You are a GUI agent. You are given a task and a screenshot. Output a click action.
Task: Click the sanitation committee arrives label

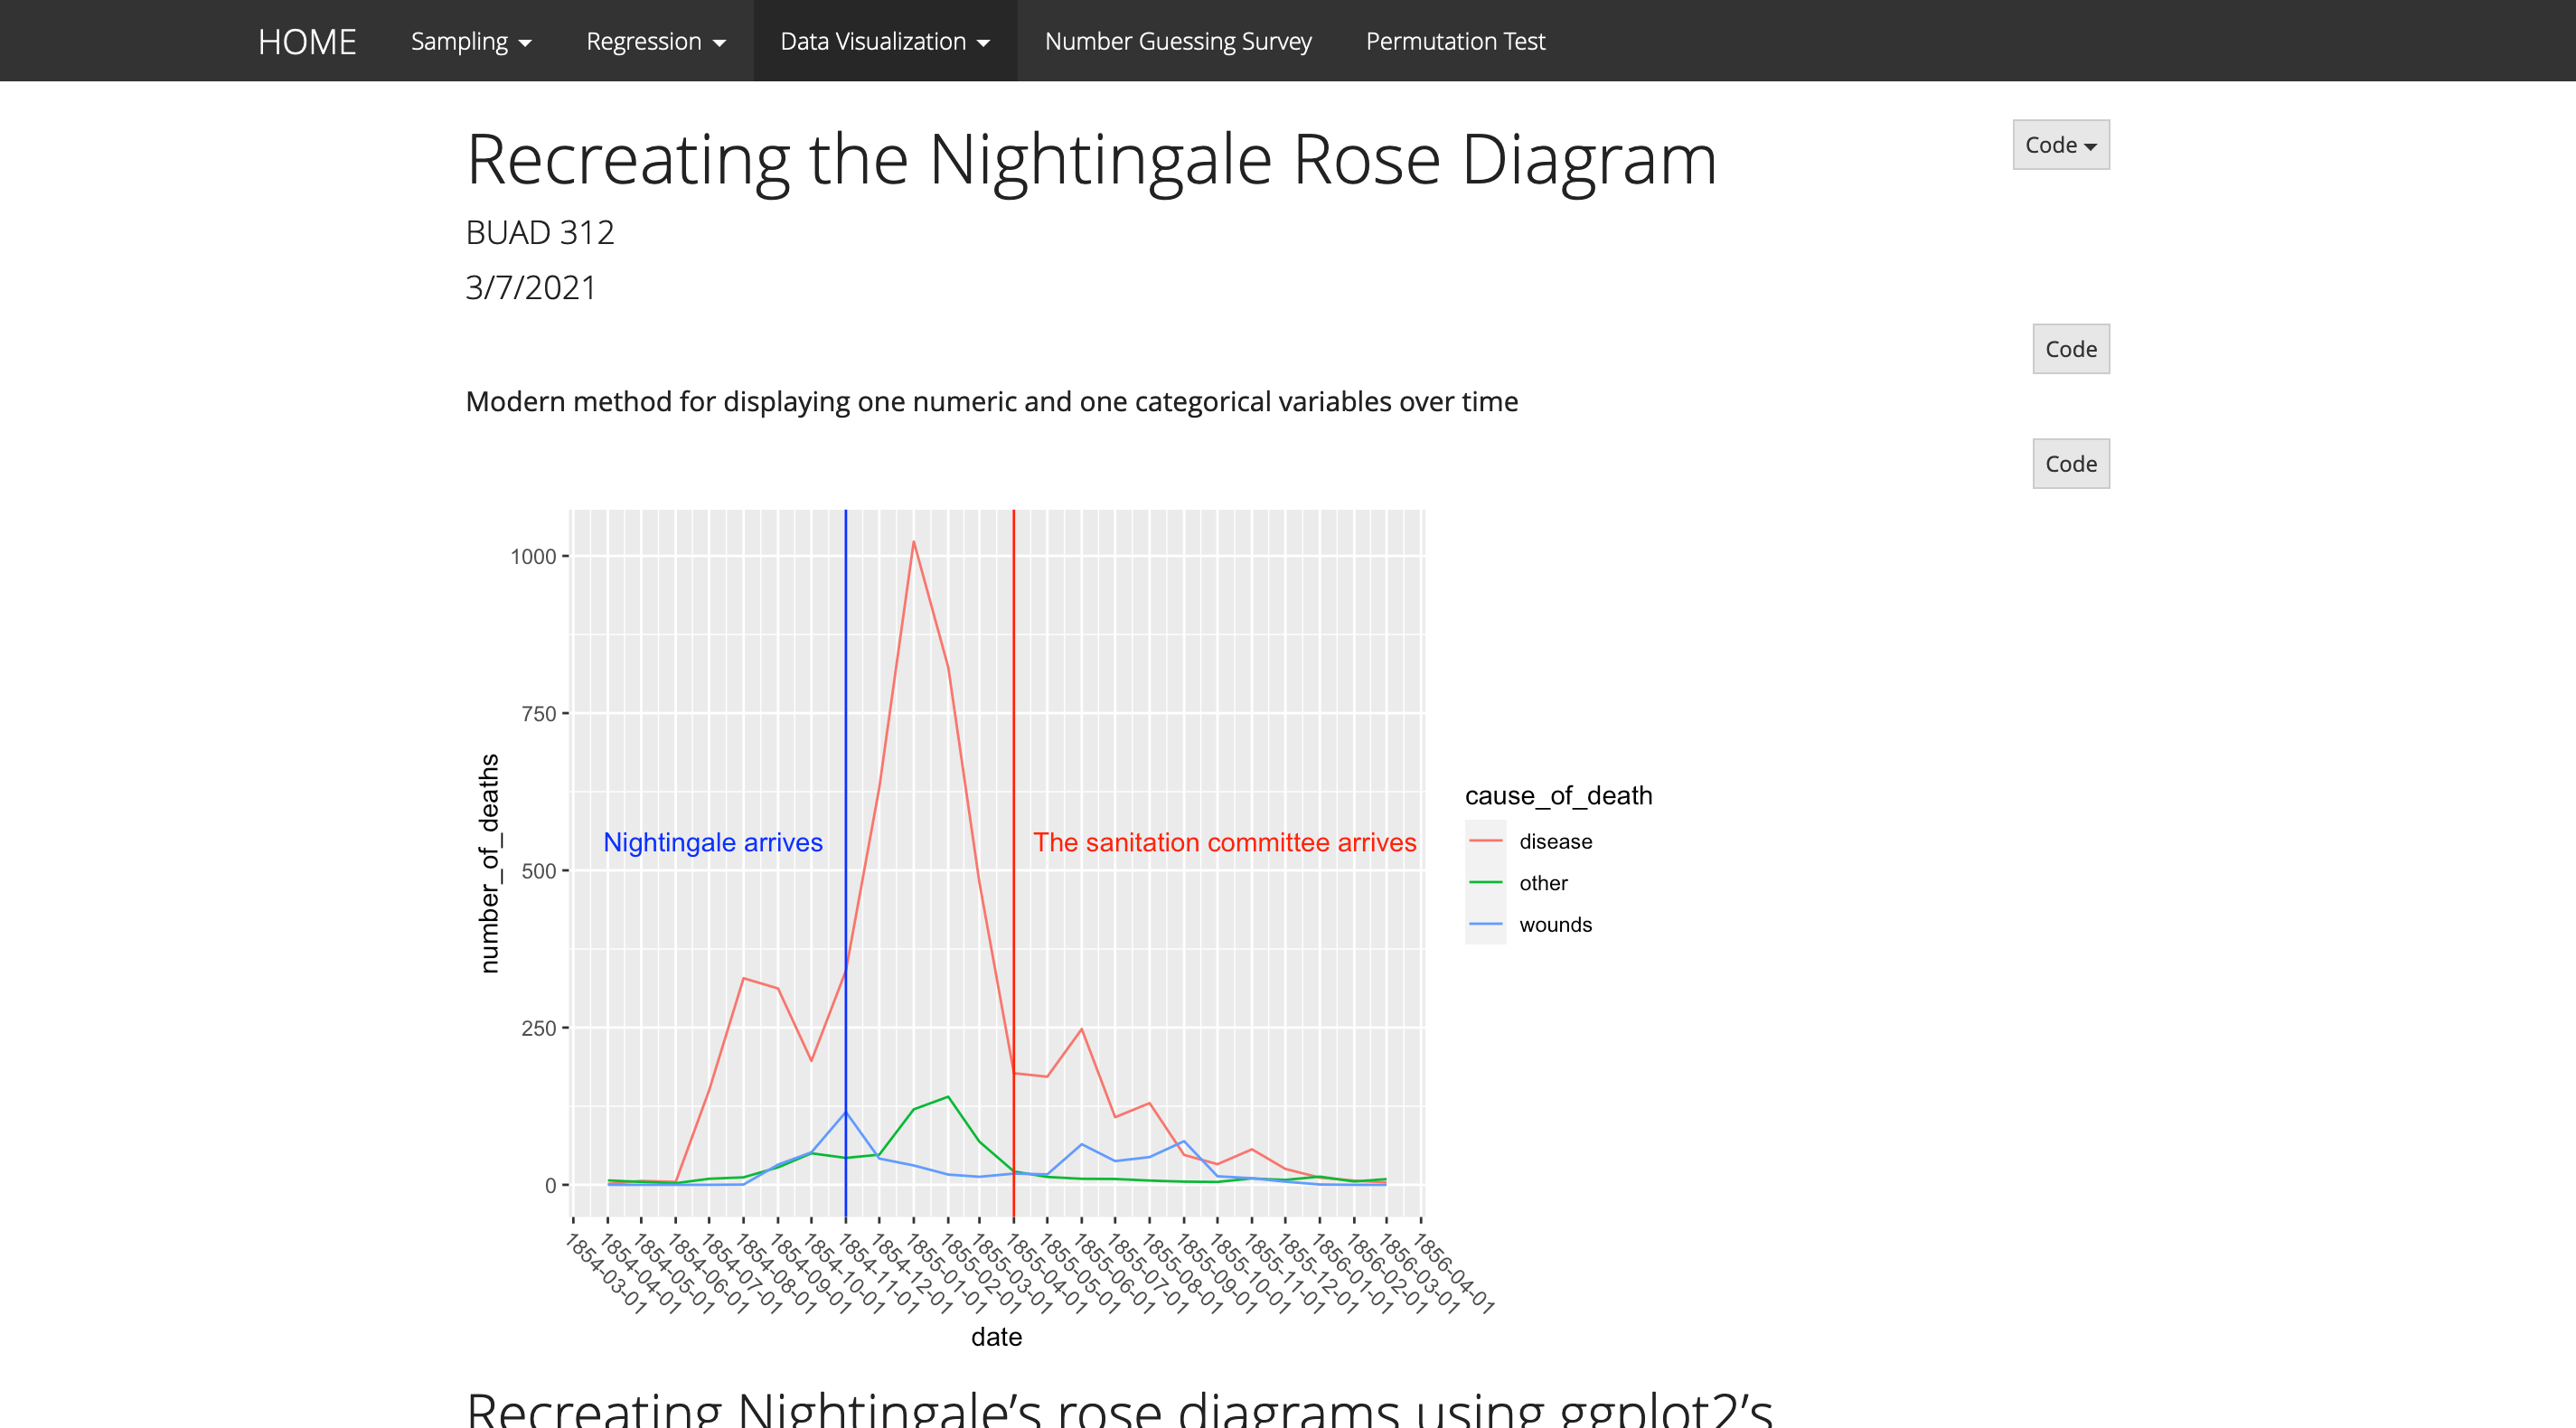(1224, 842)
